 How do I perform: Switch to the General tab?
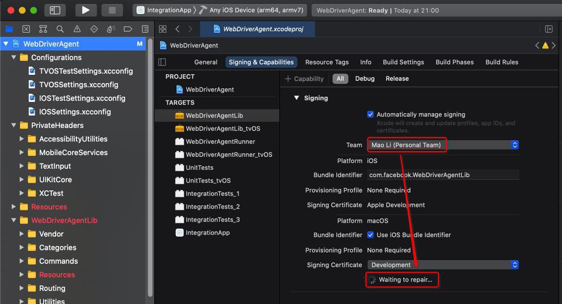[206, 62]
